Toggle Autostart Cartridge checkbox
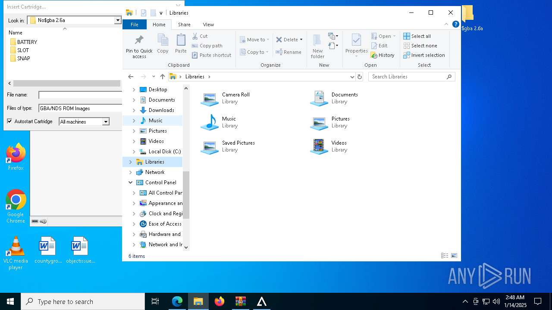The width and height of the screenshot is (552, 310). [x=9, y=121]
